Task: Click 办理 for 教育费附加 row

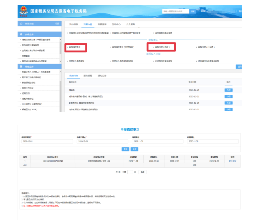Action: coord(229,103)
